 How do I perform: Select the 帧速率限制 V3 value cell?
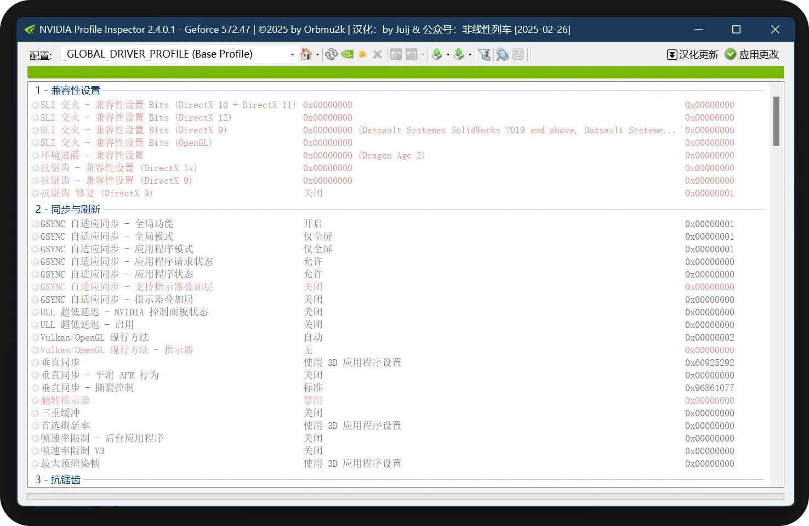coord(313,451)
